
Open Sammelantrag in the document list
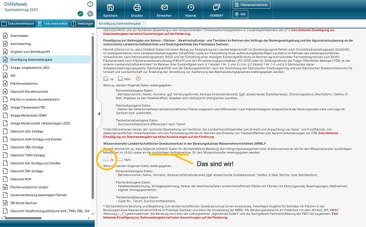tap(20, 44)
